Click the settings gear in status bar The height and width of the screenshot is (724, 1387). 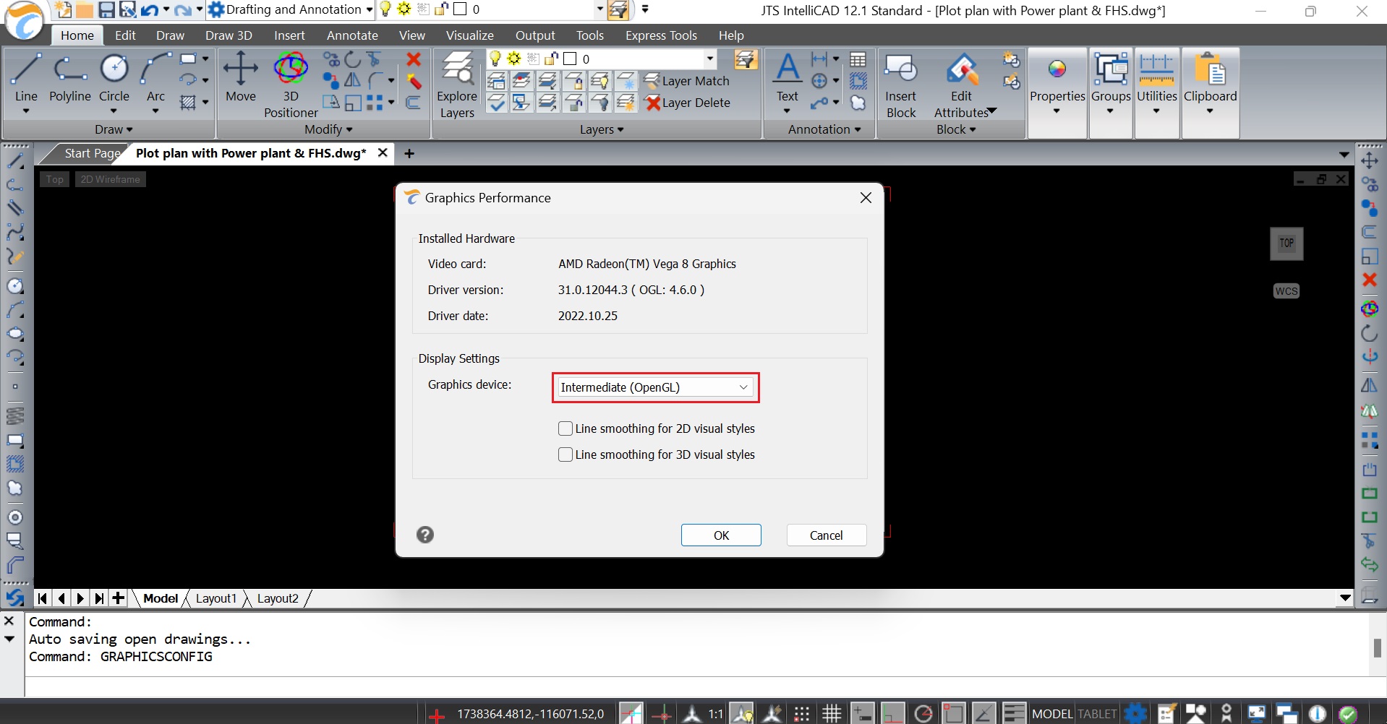(1136, 714)
